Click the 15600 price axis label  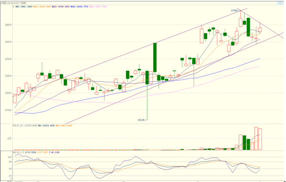pyautogui.click(x=8, y=93)
